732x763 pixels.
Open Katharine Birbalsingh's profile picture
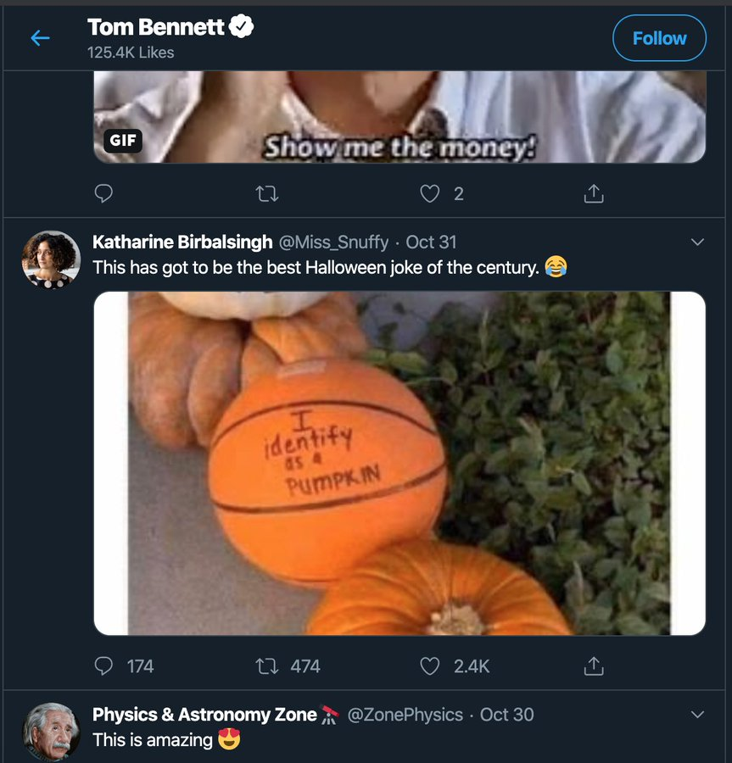[51, 259]
